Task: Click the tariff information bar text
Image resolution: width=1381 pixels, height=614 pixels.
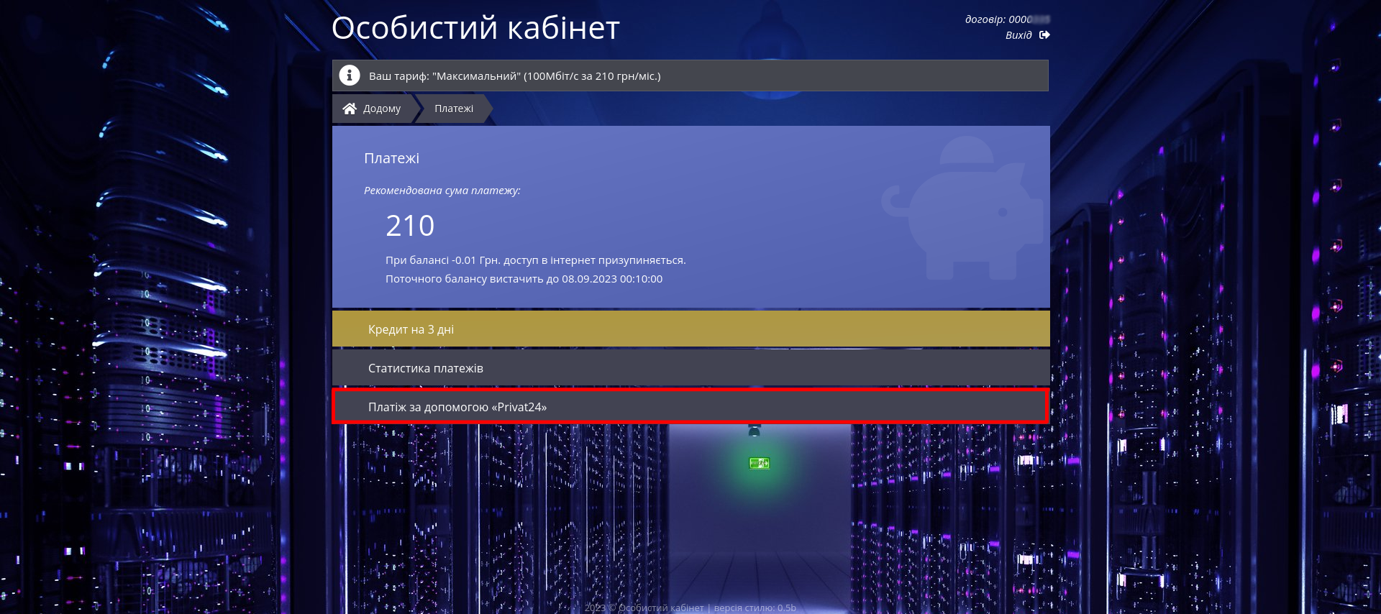Action: click(x=514, y=76)
